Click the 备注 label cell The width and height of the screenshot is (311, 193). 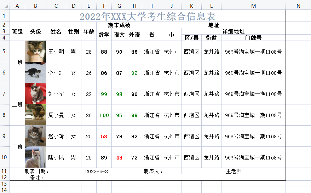tap(38, 177)
